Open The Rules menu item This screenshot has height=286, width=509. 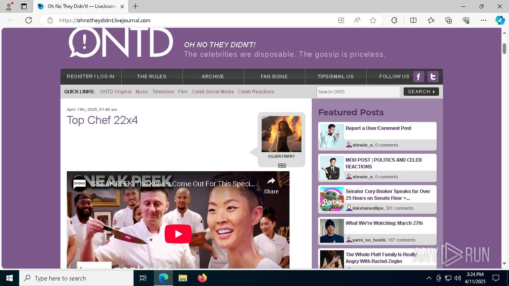pos(152,77)
